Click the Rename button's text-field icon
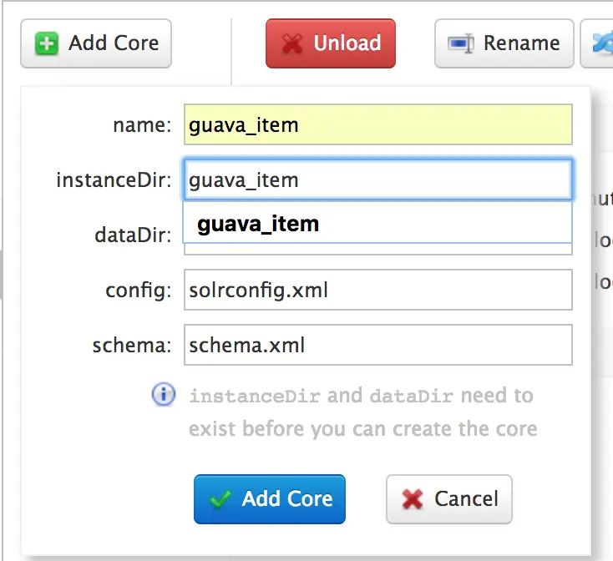The image size is (613, 561). click(461, 43)
